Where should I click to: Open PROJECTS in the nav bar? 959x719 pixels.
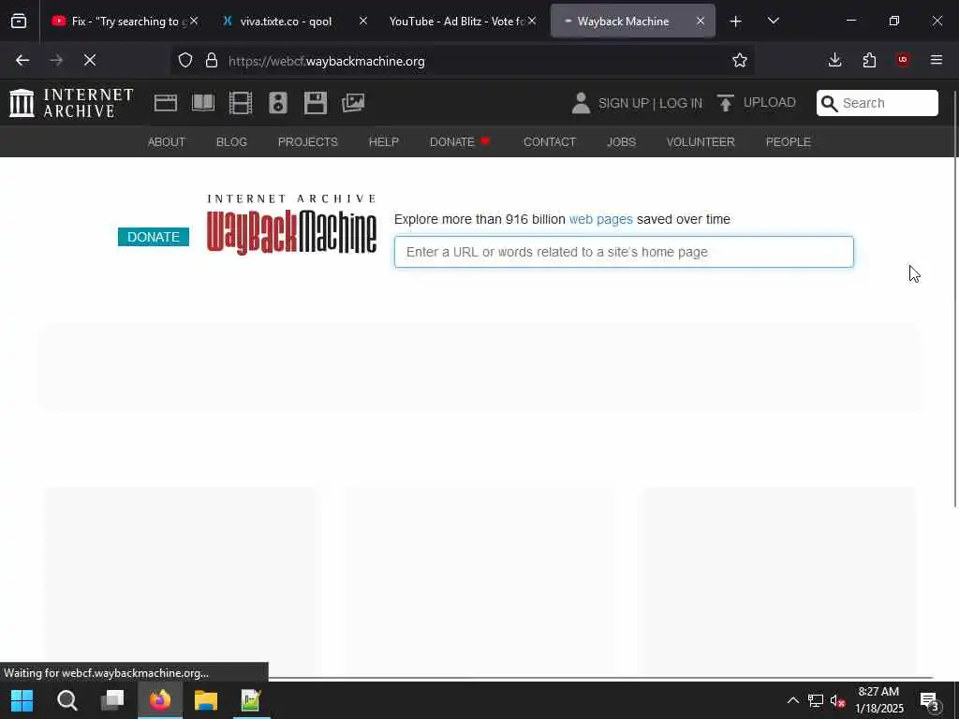click(307, 142)
